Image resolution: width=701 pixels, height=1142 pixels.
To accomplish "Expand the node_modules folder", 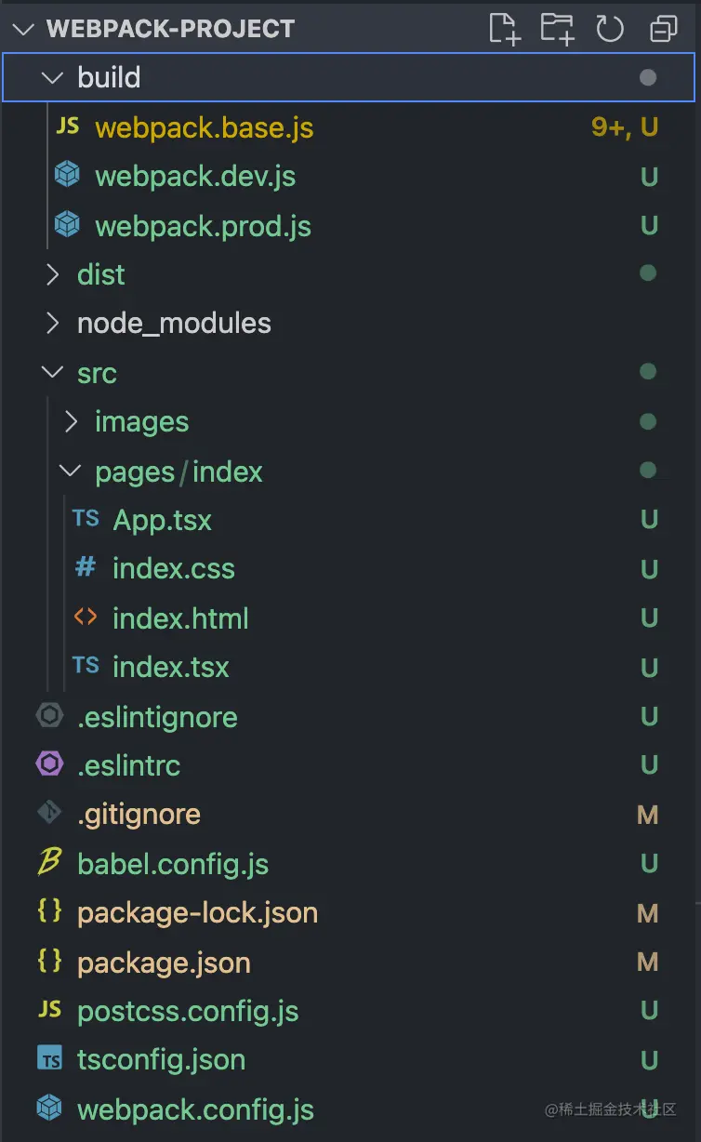I will [54, 323].
